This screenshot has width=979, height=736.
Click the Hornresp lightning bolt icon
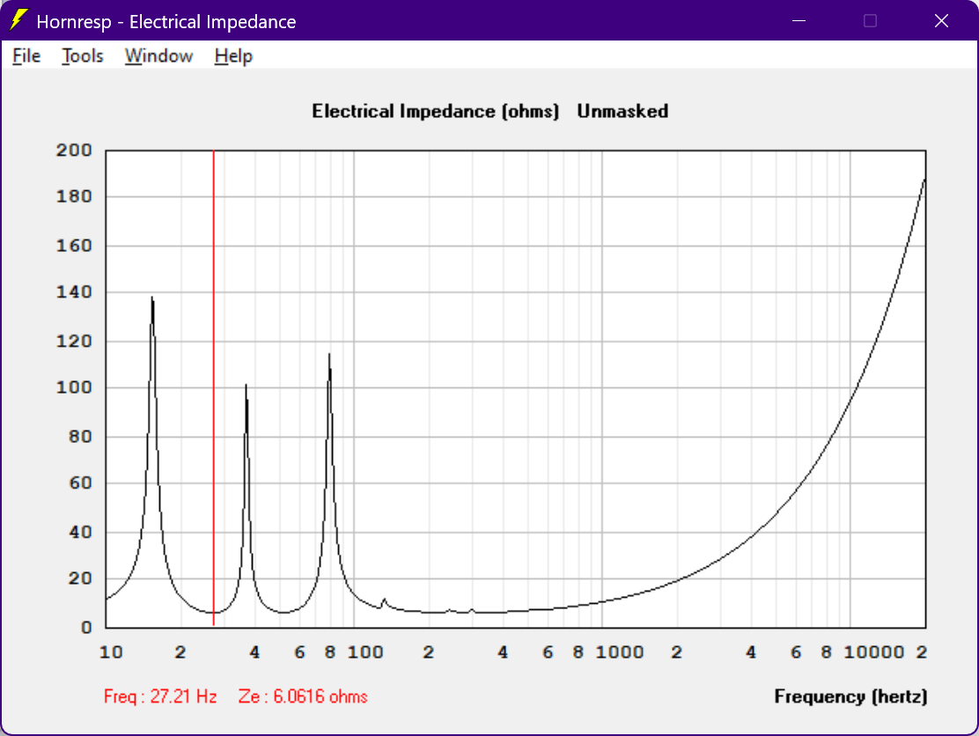tap(18, 20)
